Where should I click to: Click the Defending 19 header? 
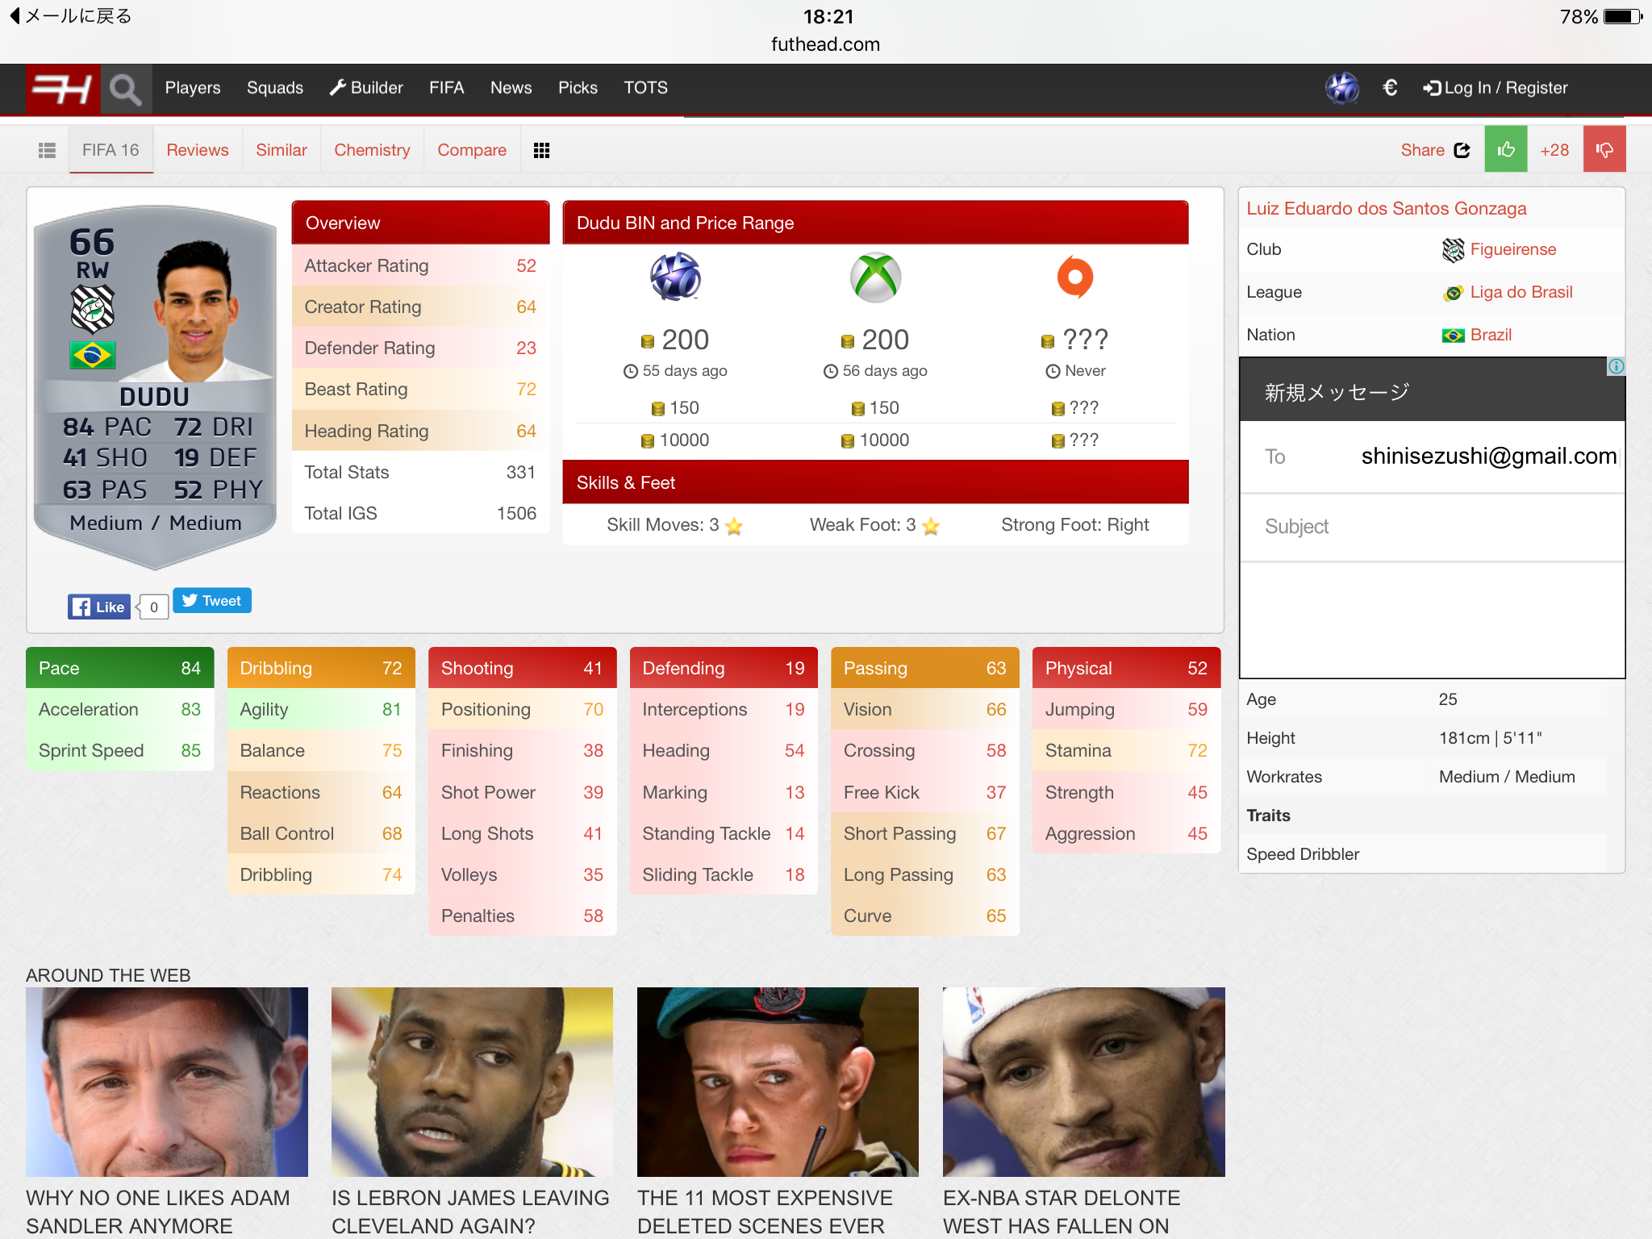point(724,668)
